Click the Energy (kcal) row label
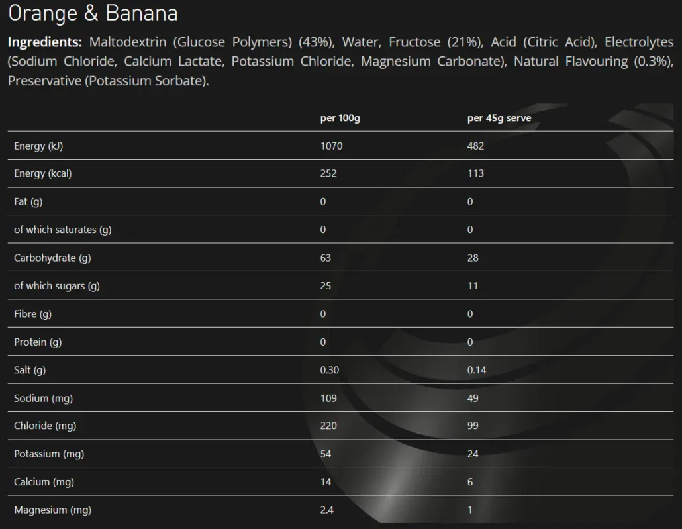The width and height of the screenshot is (682, 529). tap(42, 173)
